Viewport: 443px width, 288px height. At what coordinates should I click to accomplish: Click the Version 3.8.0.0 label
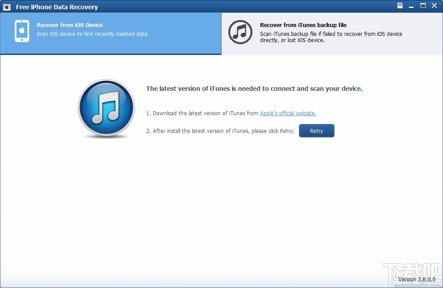(x=416, y=280)
